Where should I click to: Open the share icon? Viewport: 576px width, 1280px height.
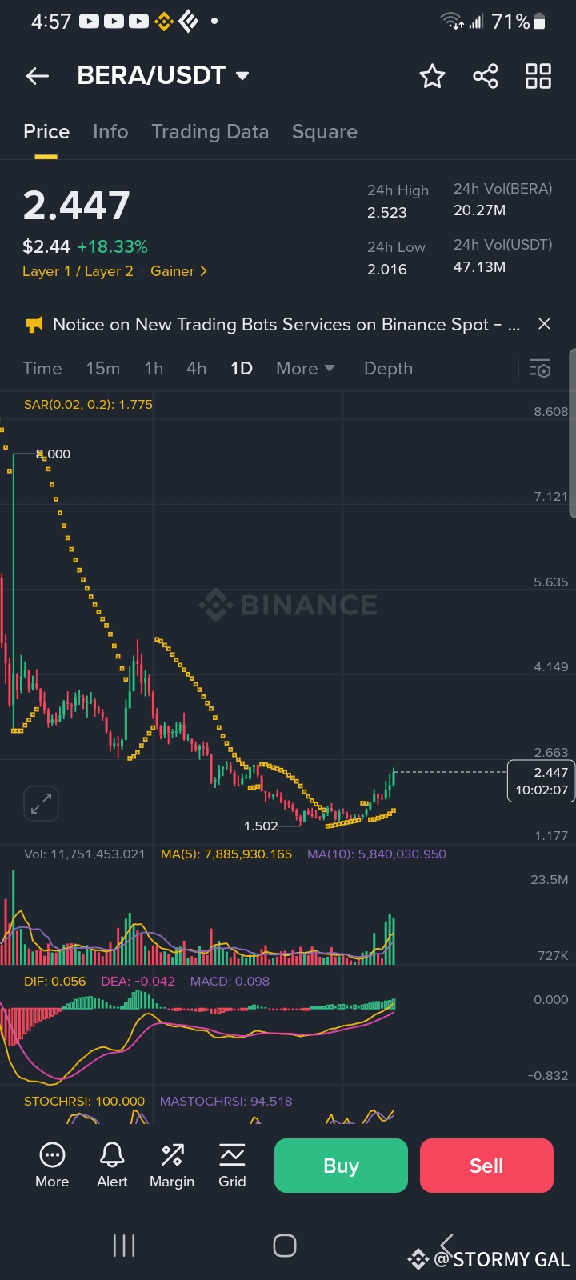pyautogui.click(x=486, y=76)
